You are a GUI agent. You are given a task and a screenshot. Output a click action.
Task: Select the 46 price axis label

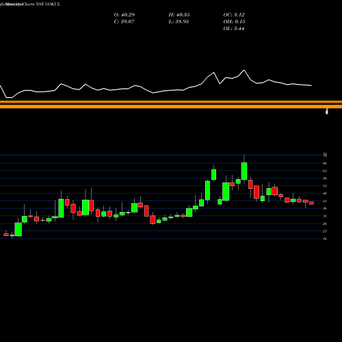click(325, 194)
